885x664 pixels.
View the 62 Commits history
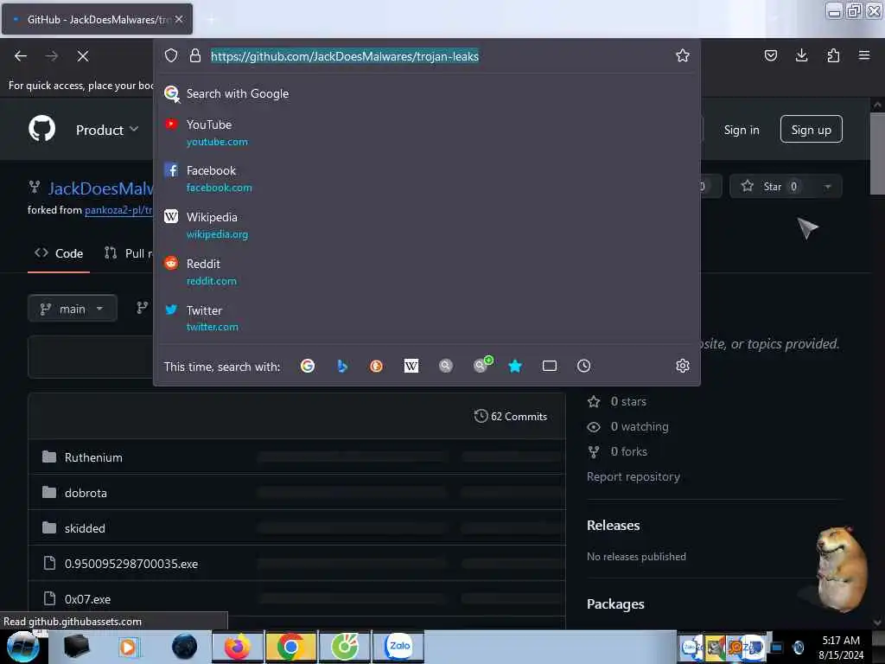click(x=511, y=416)
